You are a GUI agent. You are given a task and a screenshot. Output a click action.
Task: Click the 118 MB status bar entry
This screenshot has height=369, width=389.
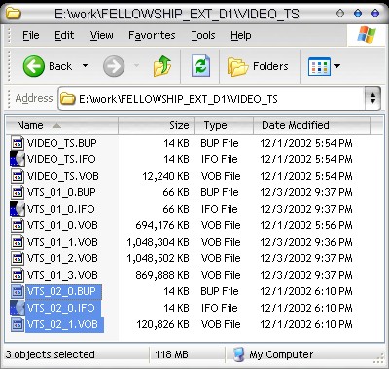coord(171,354)
